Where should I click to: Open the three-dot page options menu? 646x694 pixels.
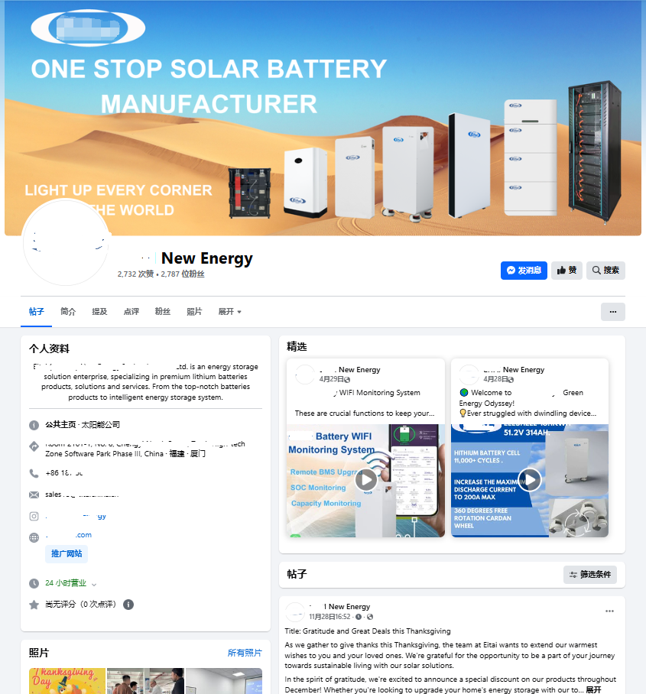pyautogui.click(x=613, y=312)
